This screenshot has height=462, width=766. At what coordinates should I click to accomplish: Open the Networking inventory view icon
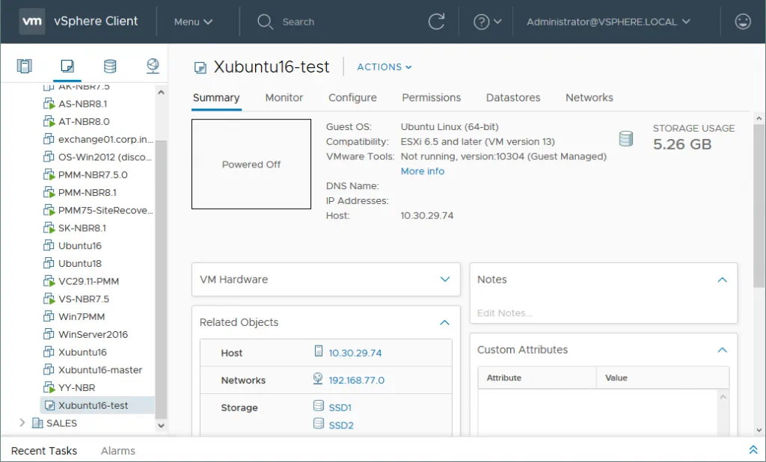[x=153, y=67]
